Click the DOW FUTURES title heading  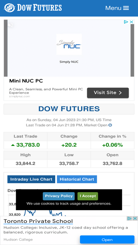[x=69, y=109]
